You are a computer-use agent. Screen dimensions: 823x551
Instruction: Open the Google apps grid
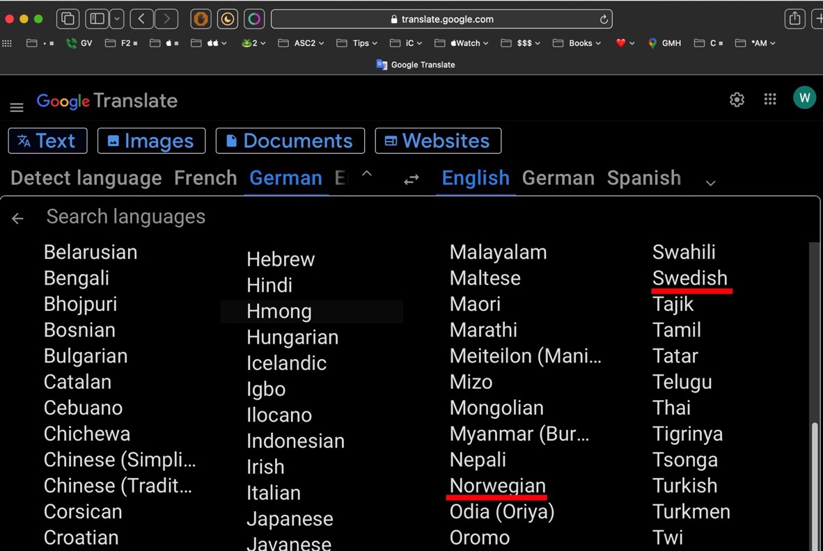click(x=769, y=99)
